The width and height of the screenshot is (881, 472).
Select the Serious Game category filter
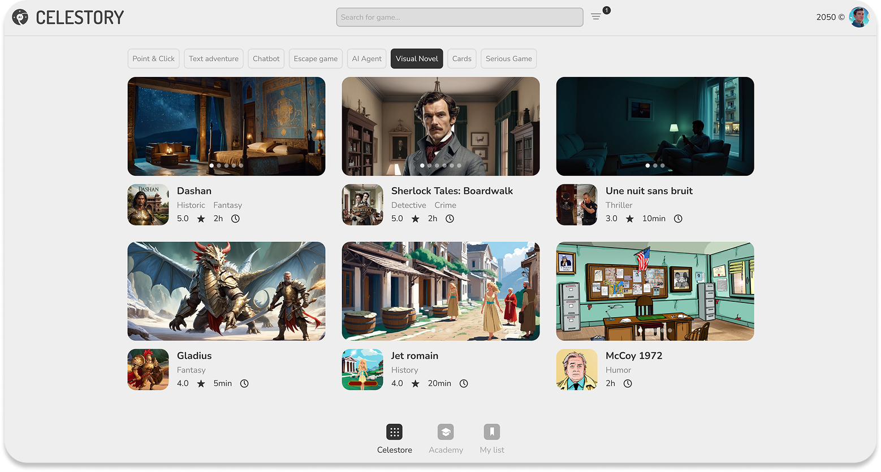point(509,59)
